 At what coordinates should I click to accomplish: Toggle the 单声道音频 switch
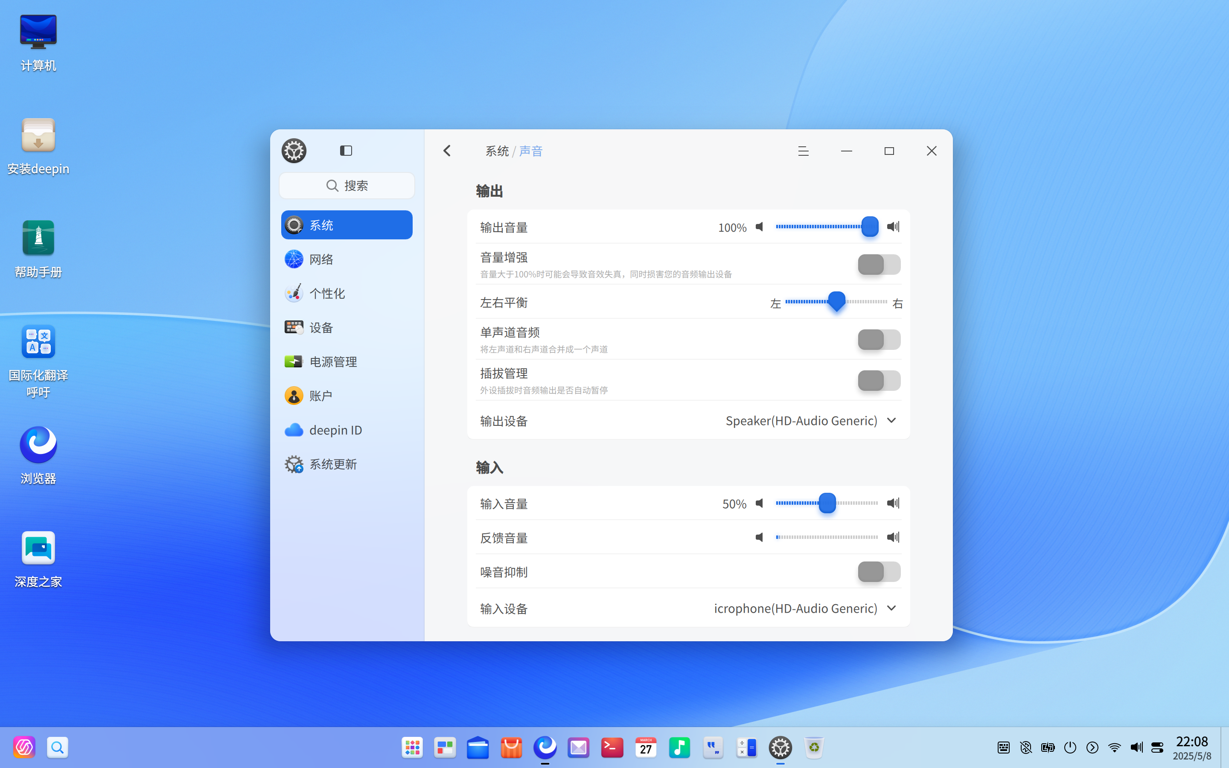[879, 339]
